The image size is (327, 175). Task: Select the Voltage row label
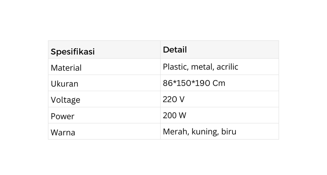(65, 100)
